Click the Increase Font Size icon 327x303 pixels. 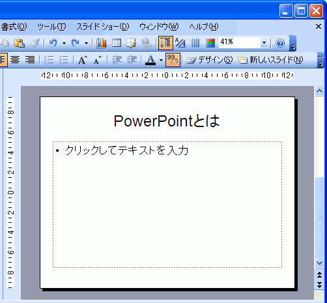(x=83, y=60)
